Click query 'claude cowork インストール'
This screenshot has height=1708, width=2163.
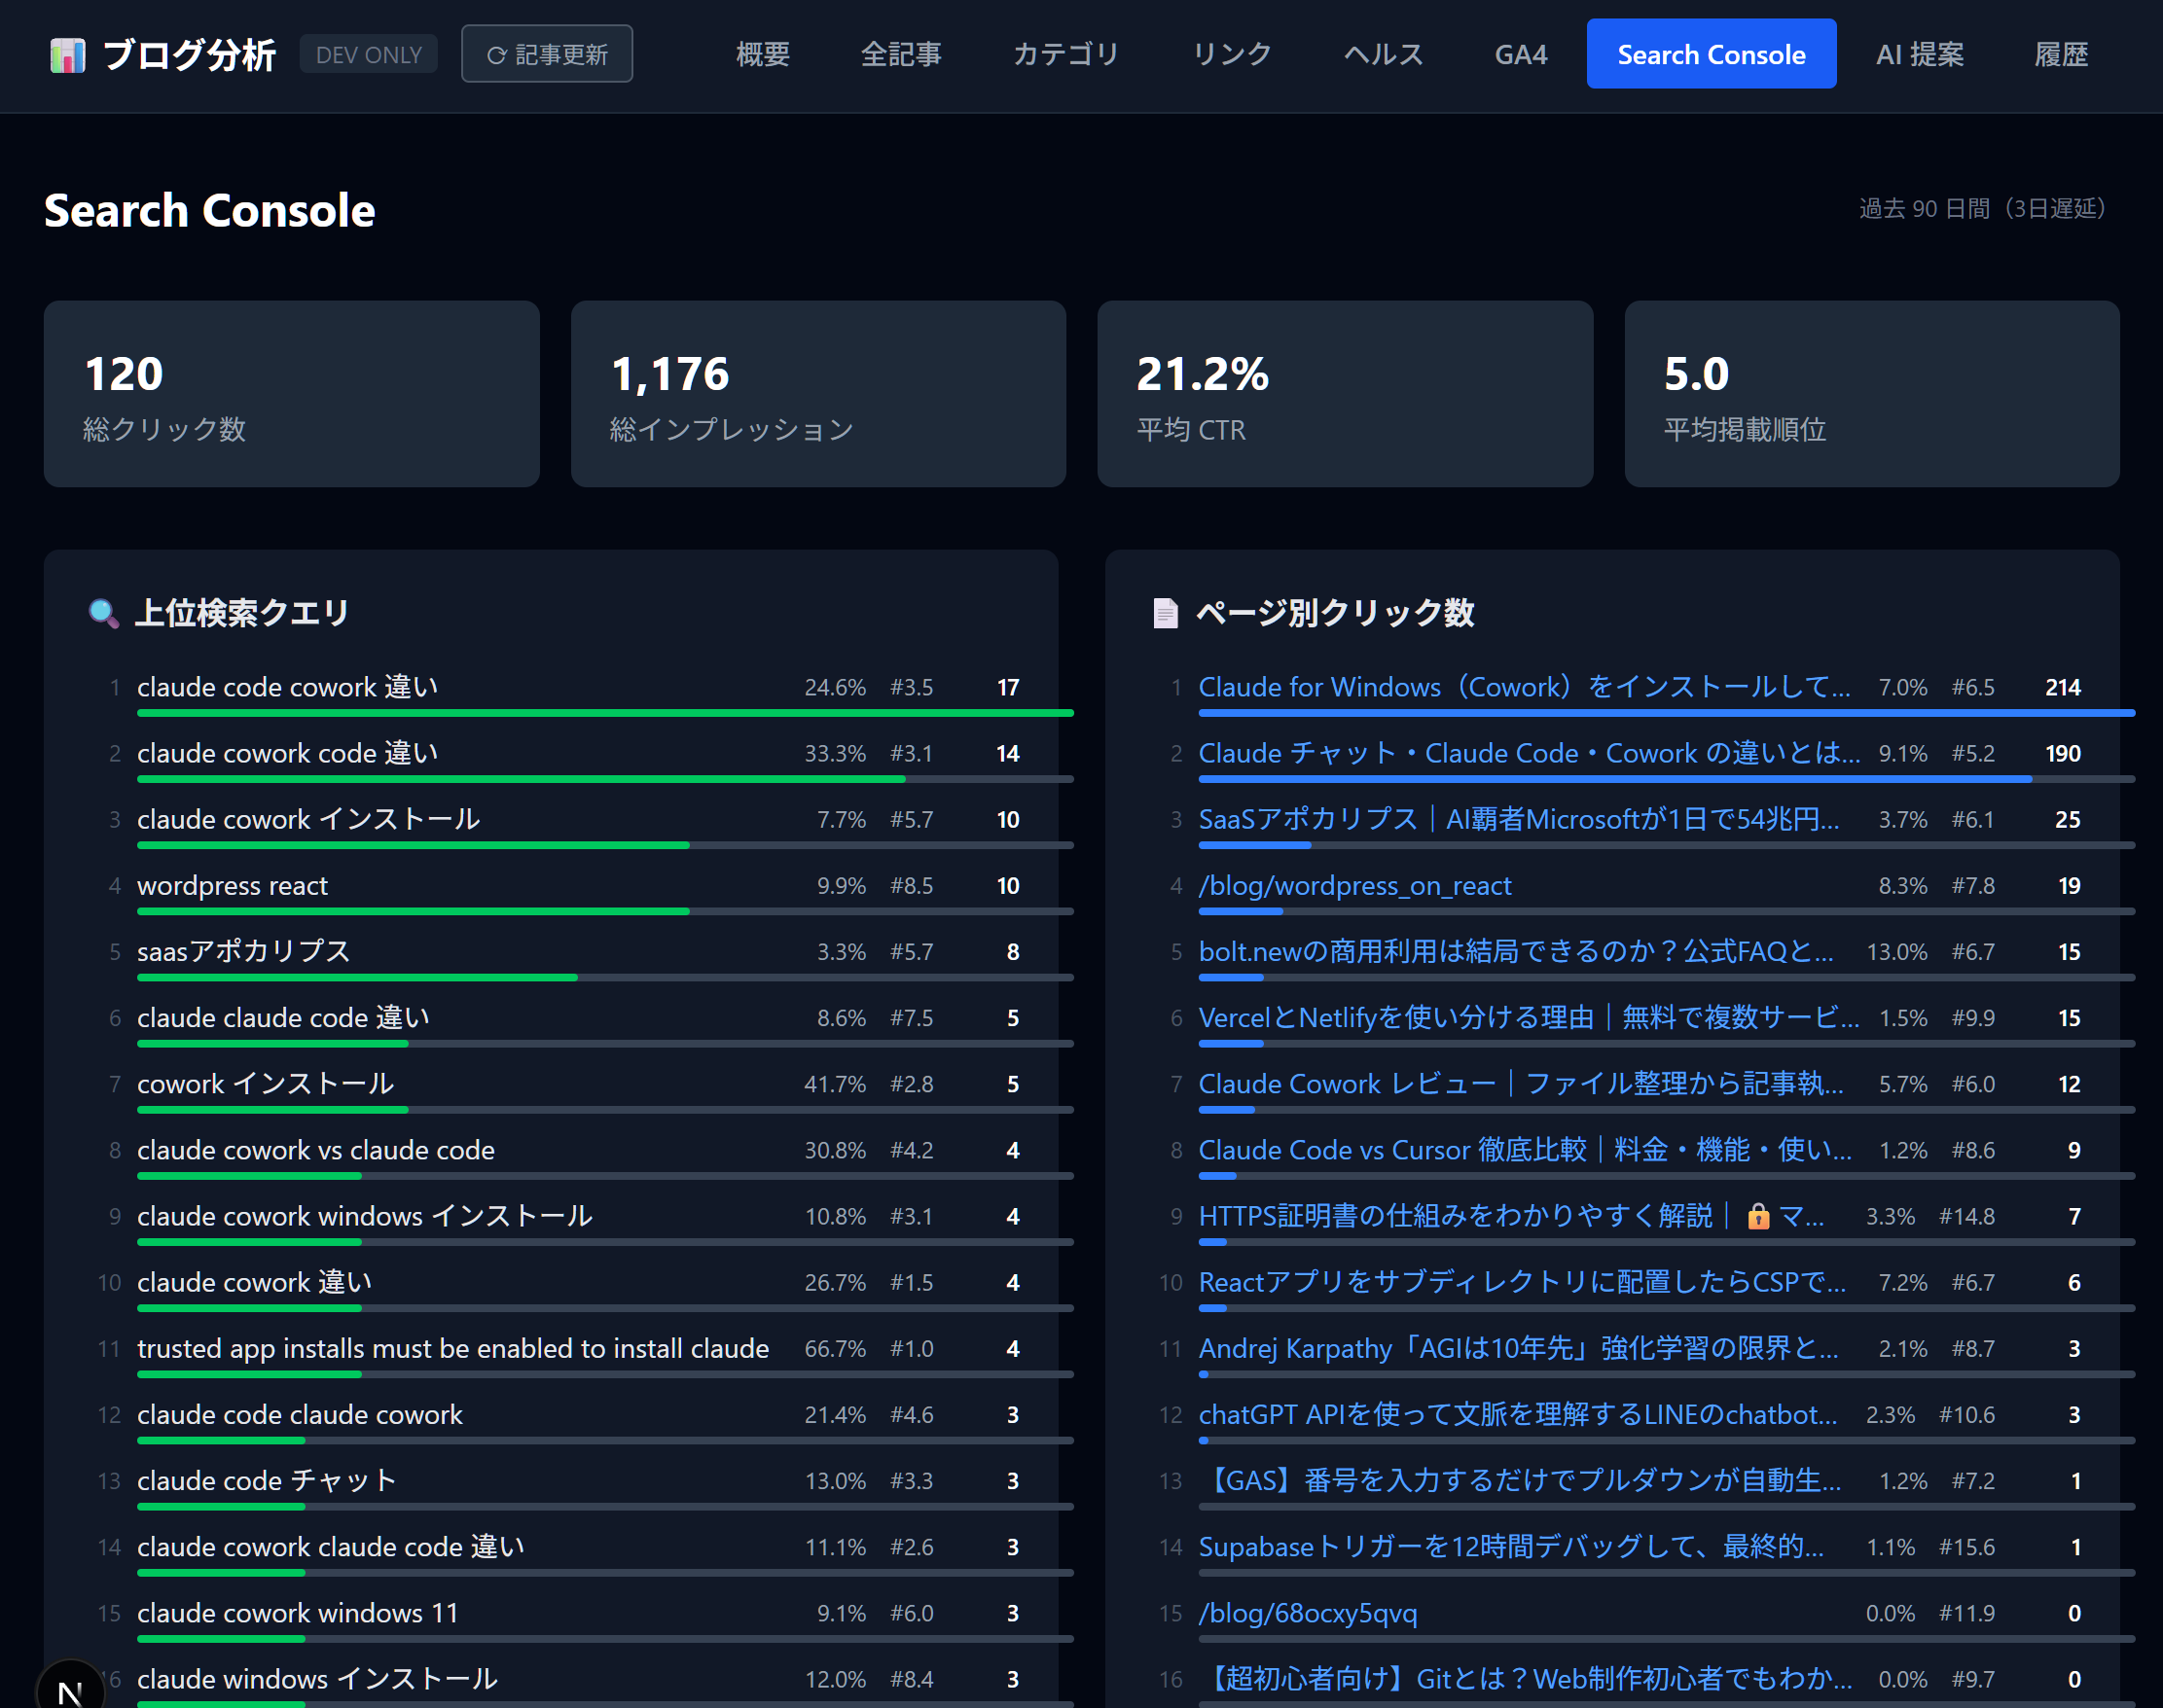point(308,819)
